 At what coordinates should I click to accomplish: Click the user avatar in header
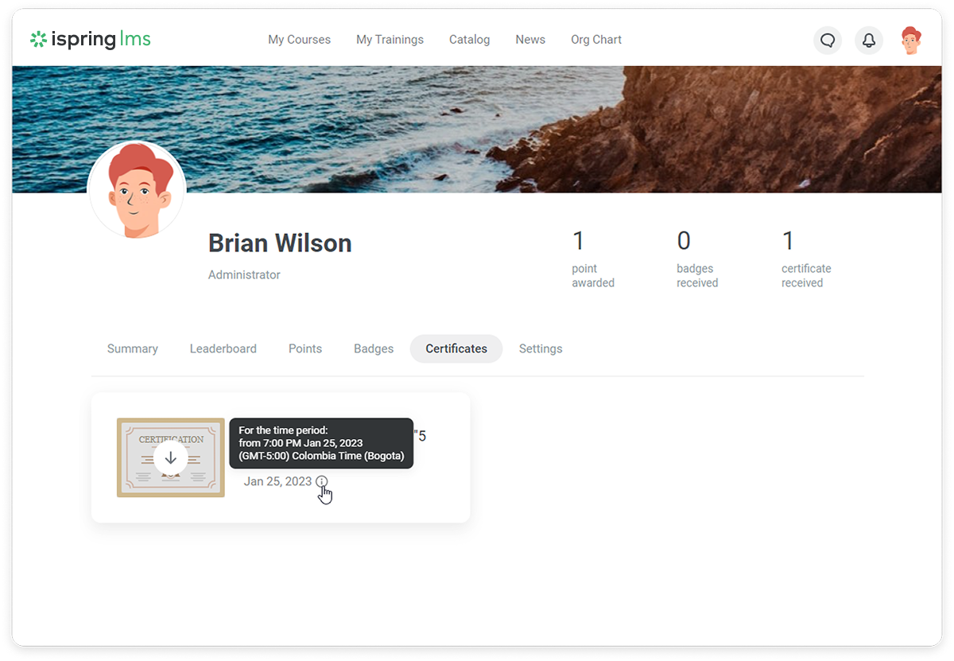pos(911,41)
